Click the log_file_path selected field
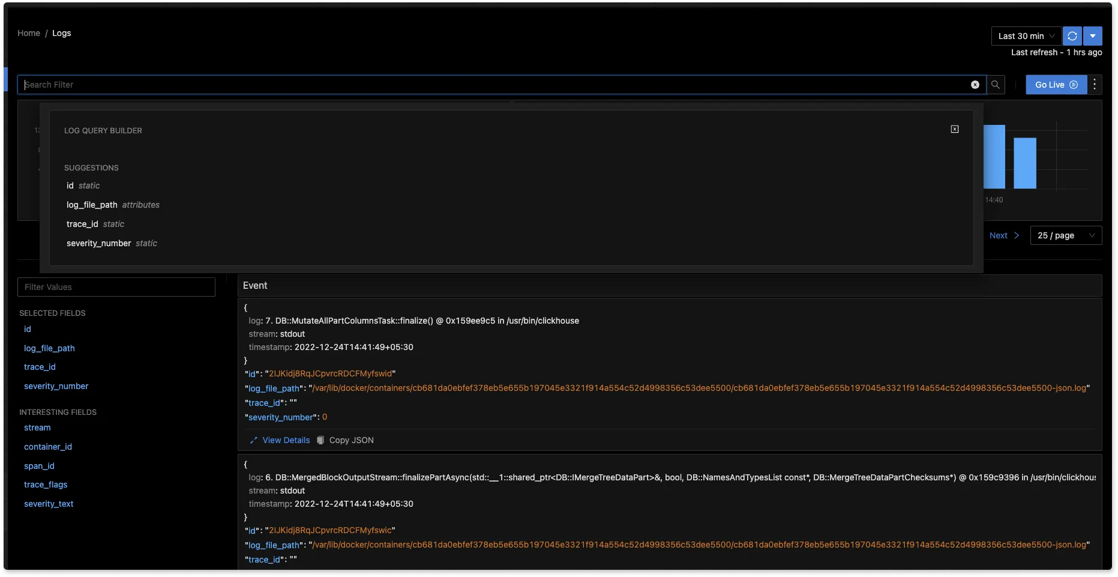The height and width of the screenshot is (577, 1118). click(49, 348)
